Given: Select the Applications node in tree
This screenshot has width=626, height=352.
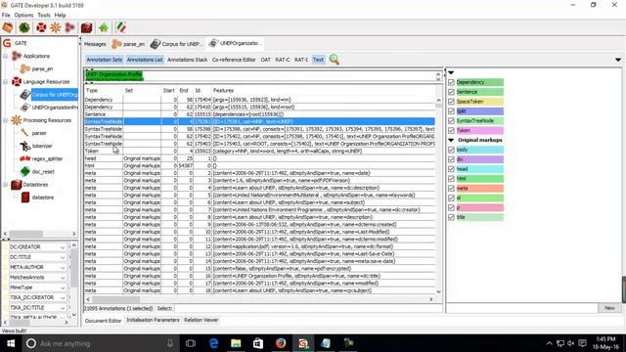Looking at the screenshot, I should click(x=36, y=56).
